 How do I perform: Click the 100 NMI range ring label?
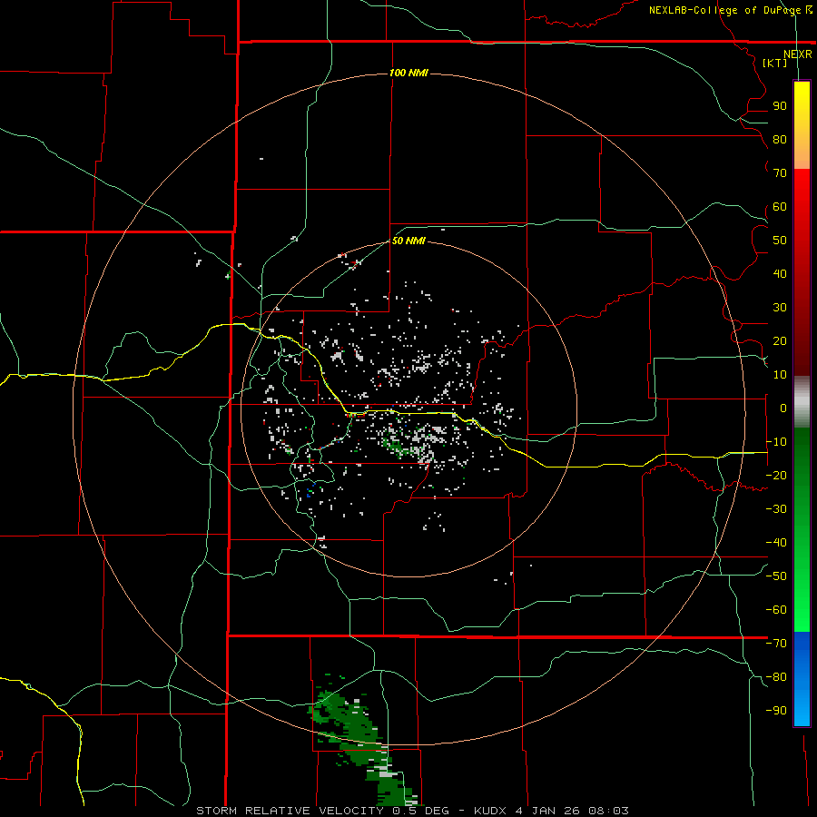pyautogui.click(x=409, y=73)
